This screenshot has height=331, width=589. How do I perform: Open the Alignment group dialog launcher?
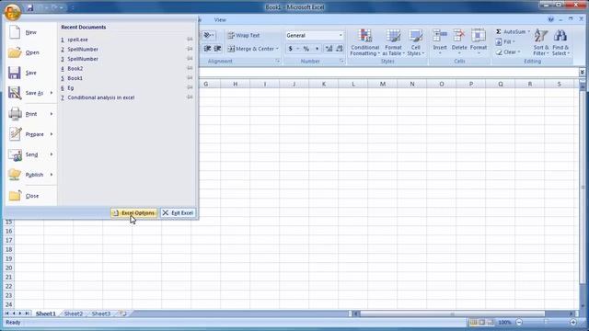click(278, 61)
